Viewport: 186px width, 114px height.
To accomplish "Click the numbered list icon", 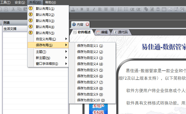I will [120, 9].
